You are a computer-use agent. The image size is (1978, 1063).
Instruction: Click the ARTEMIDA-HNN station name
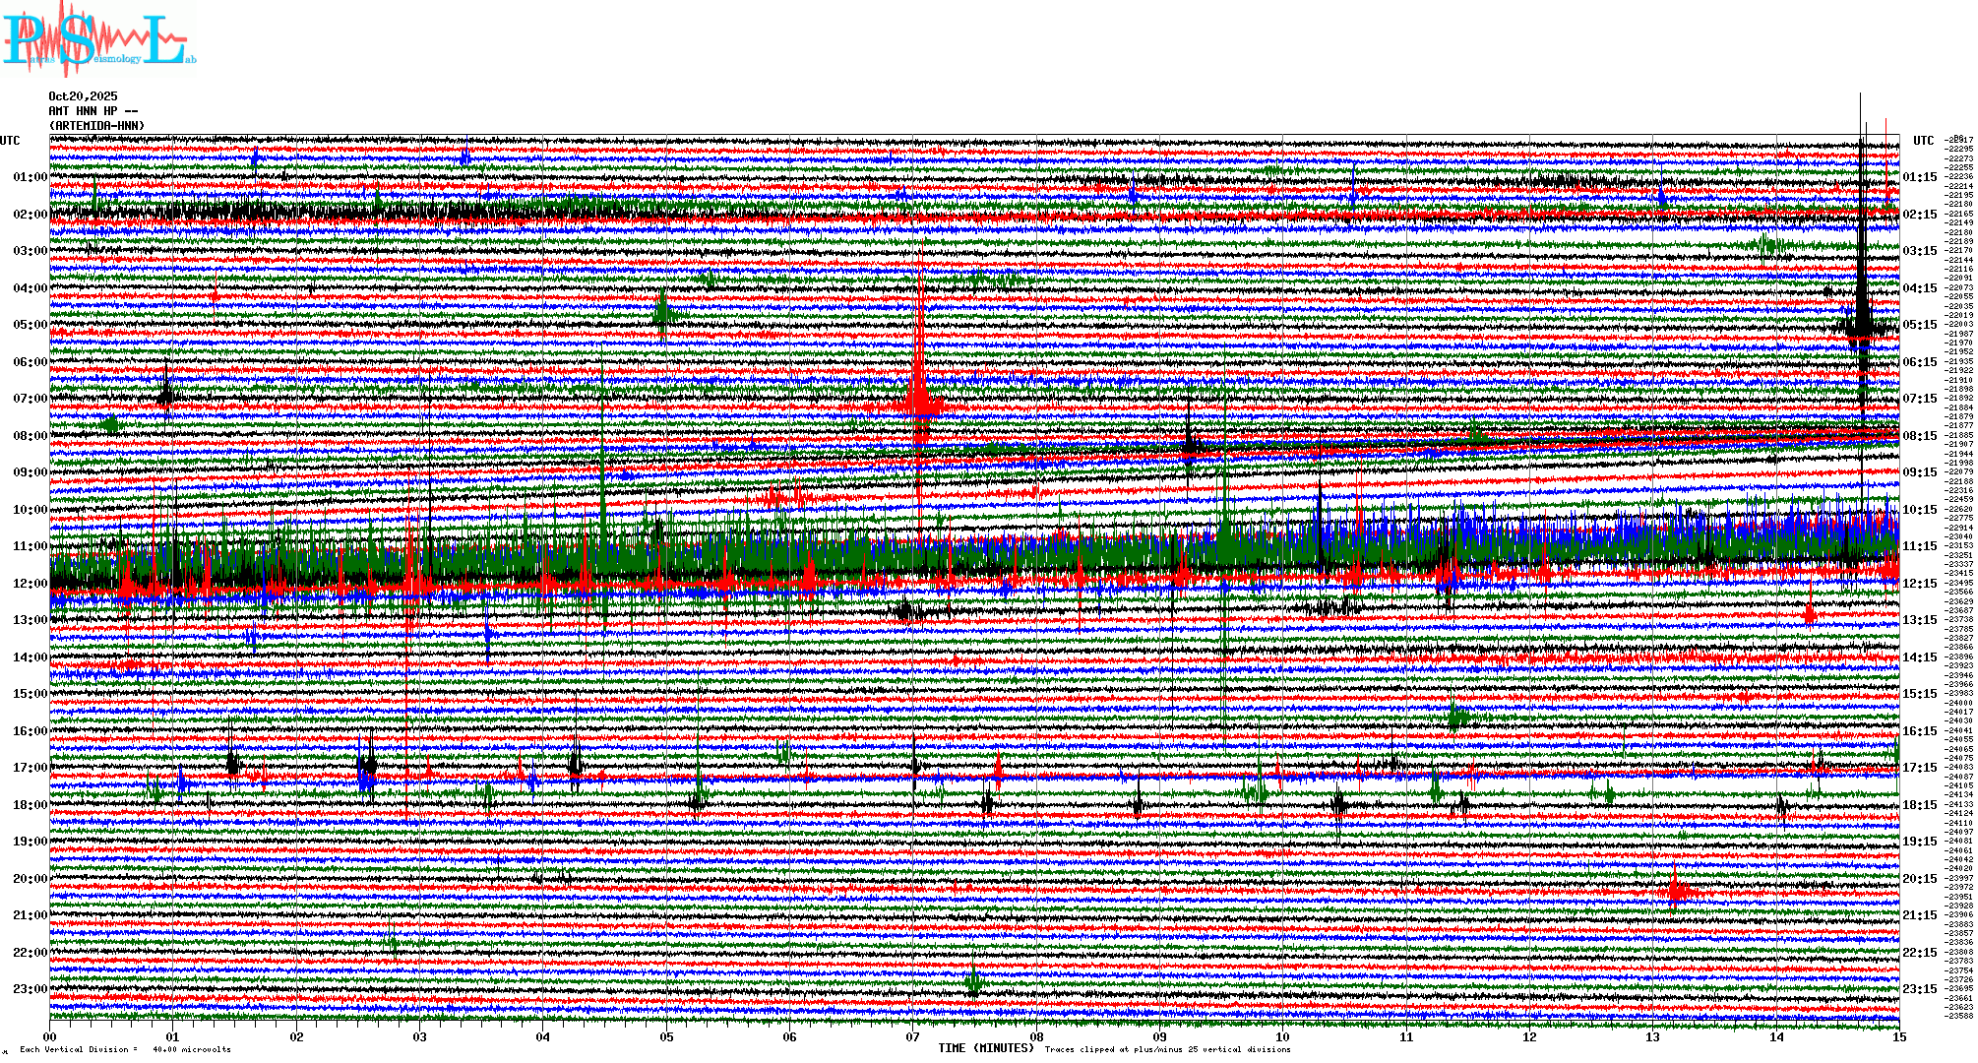[x=96, y=126]
